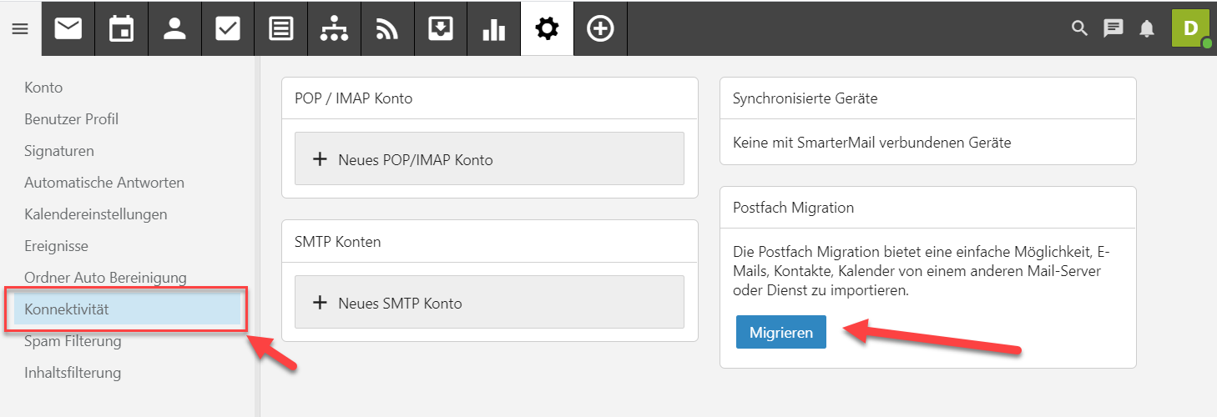Open the Notes page icon
Image resolution: width=1217 pixels, height=417 pixels.
281,28
